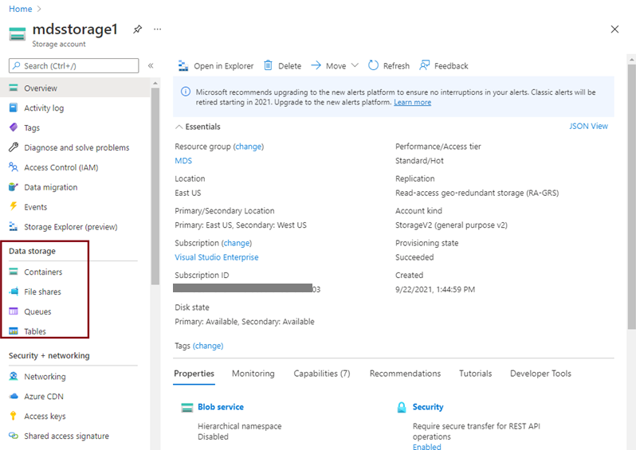Click change next to Tags

[208, 346]
